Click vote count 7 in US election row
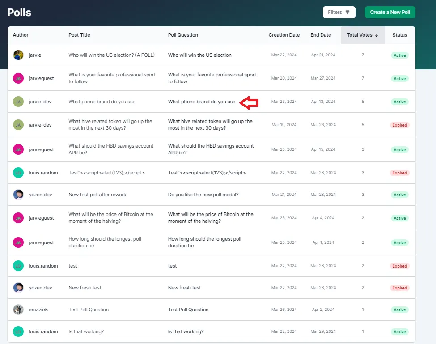436x344 pixels. [x=363, y=55]
